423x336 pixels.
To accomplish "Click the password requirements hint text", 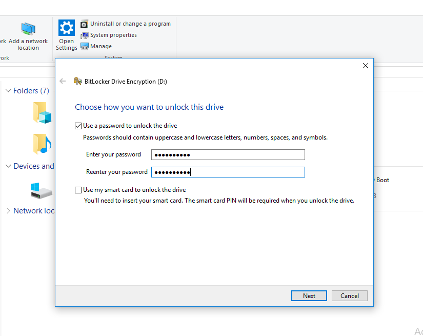I will coord(205,137).
